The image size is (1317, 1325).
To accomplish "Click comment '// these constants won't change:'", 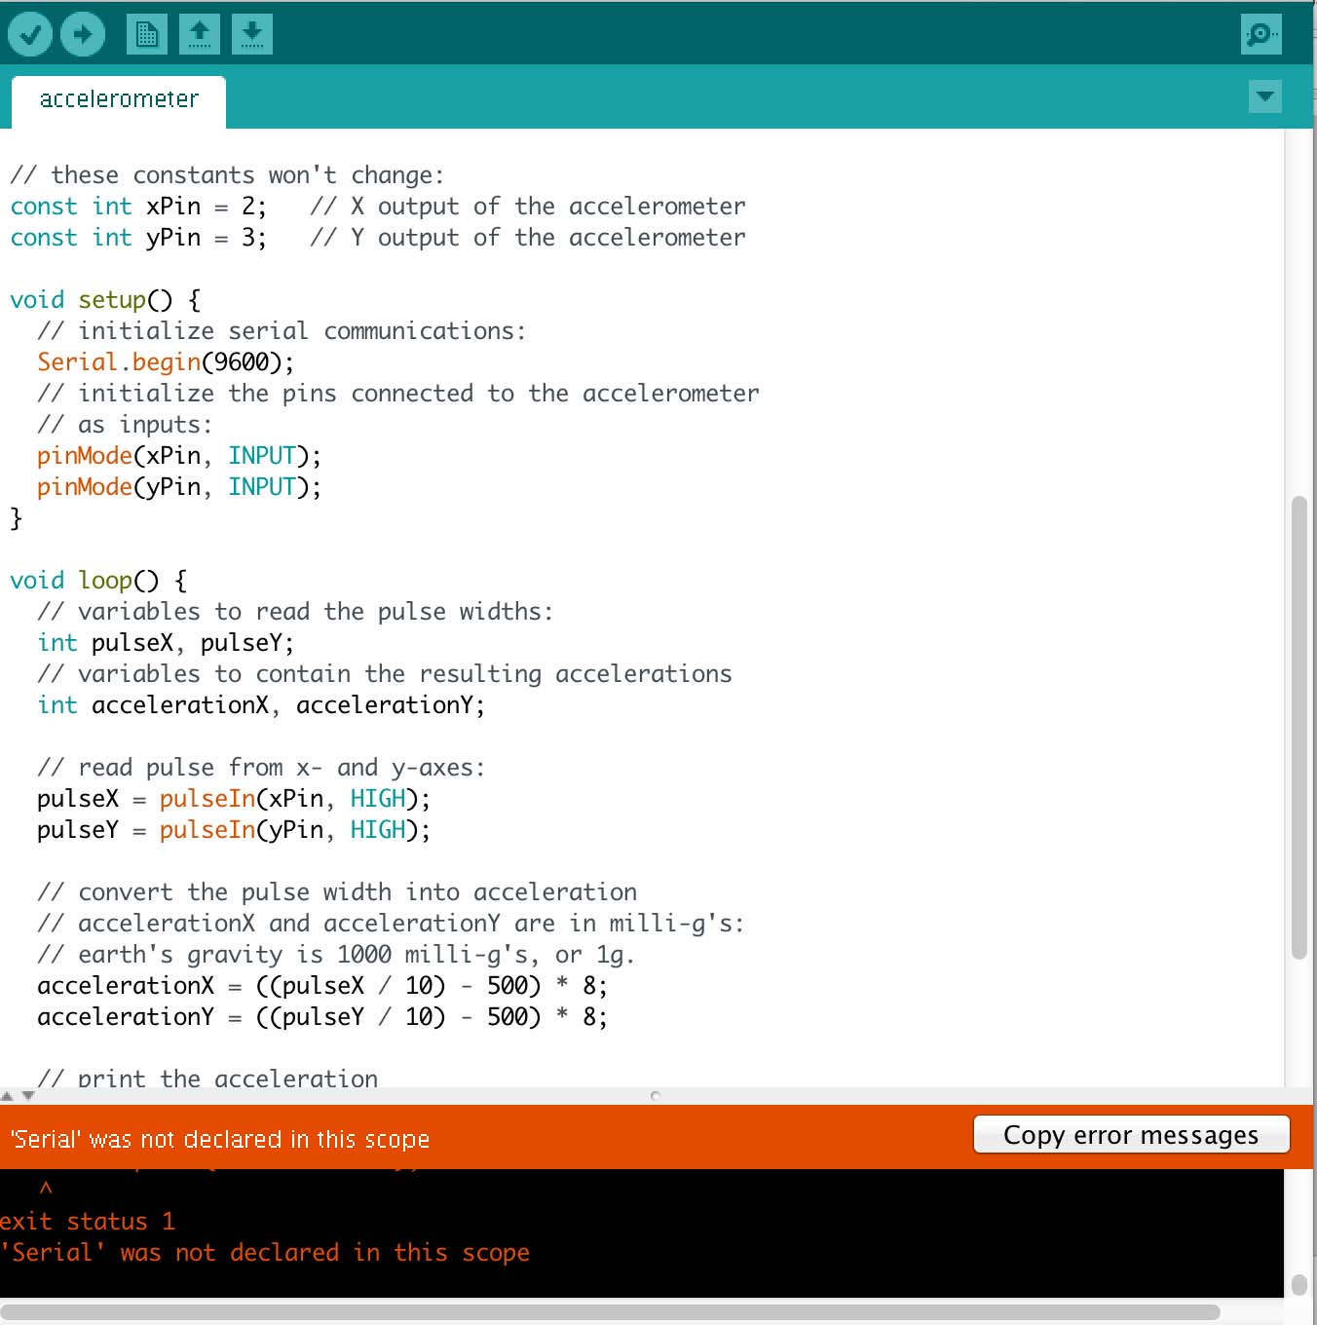I will pyautogui.click(x=227, y=175).
